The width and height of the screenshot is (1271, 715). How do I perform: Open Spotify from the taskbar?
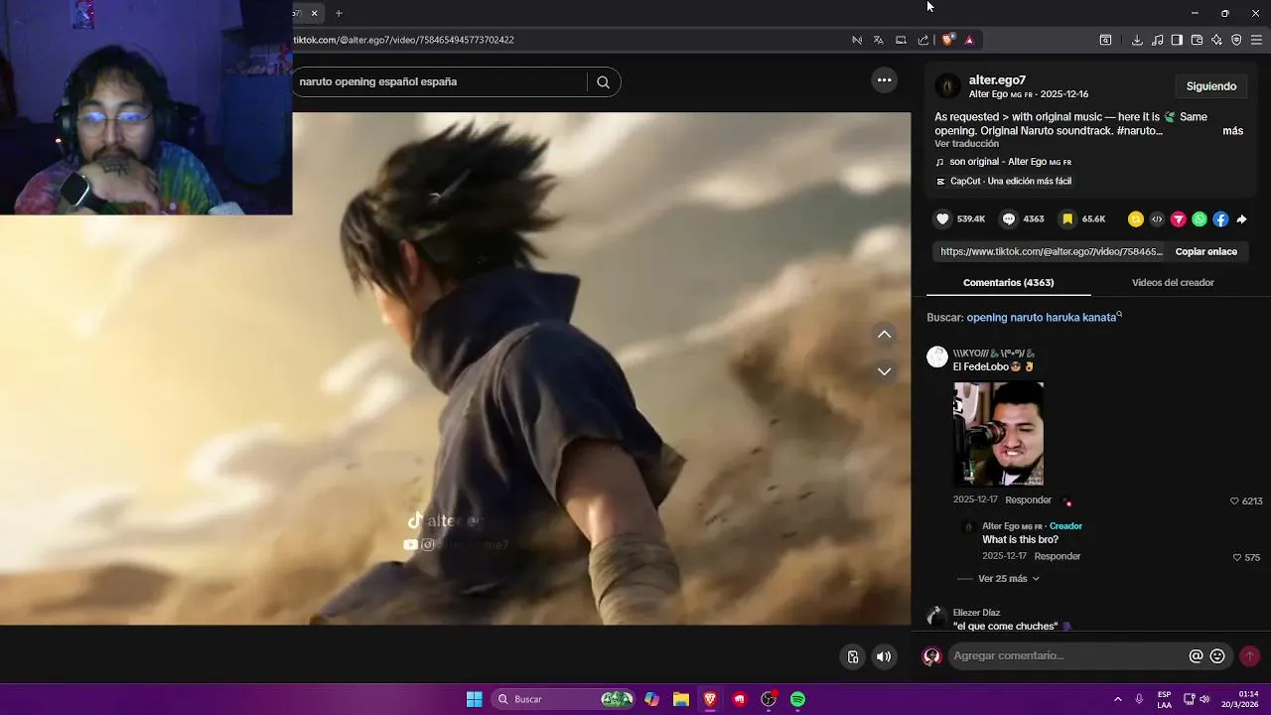pos(797,699)
